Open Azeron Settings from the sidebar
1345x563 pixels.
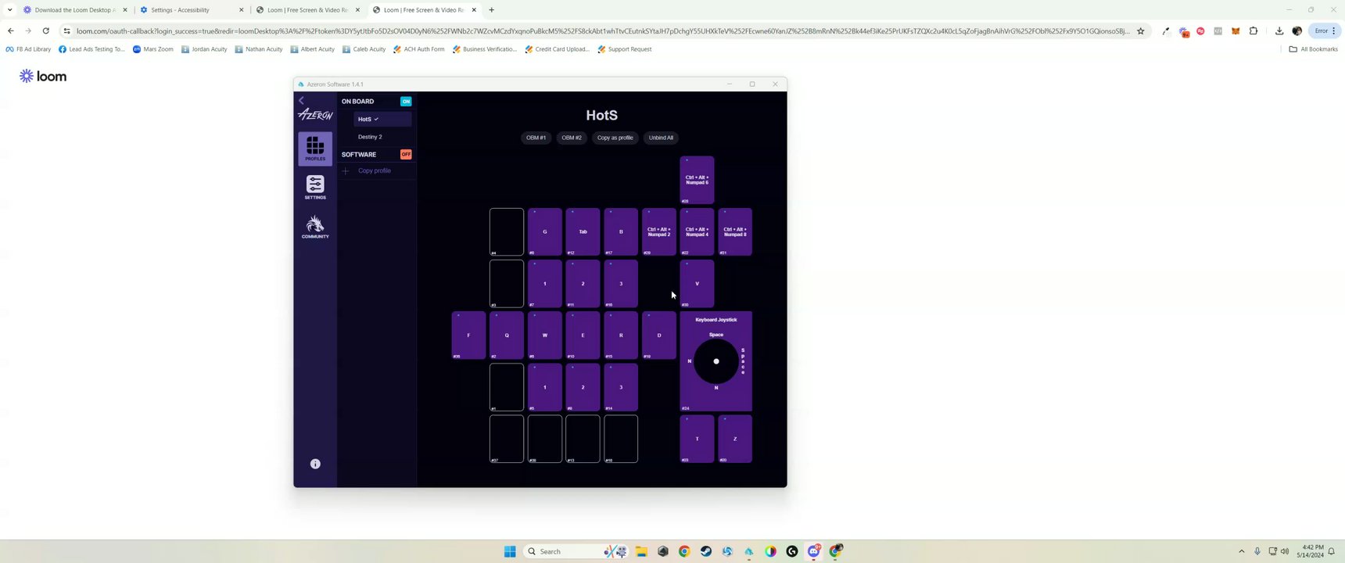click(315, 188)
